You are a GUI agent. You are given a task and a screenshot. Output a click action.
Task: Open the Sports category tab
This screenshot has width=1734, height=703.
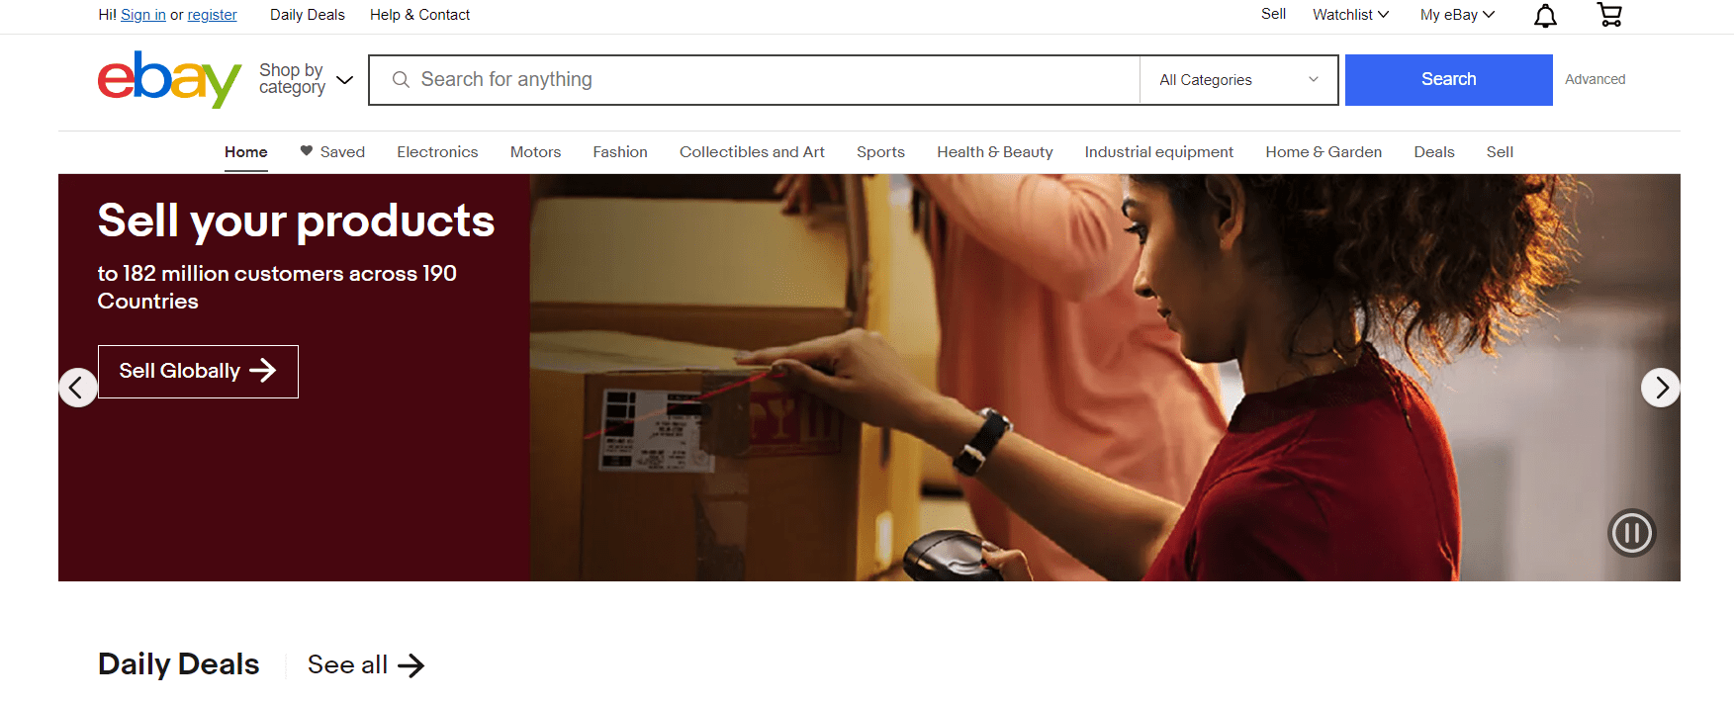[x=880, y=152]
